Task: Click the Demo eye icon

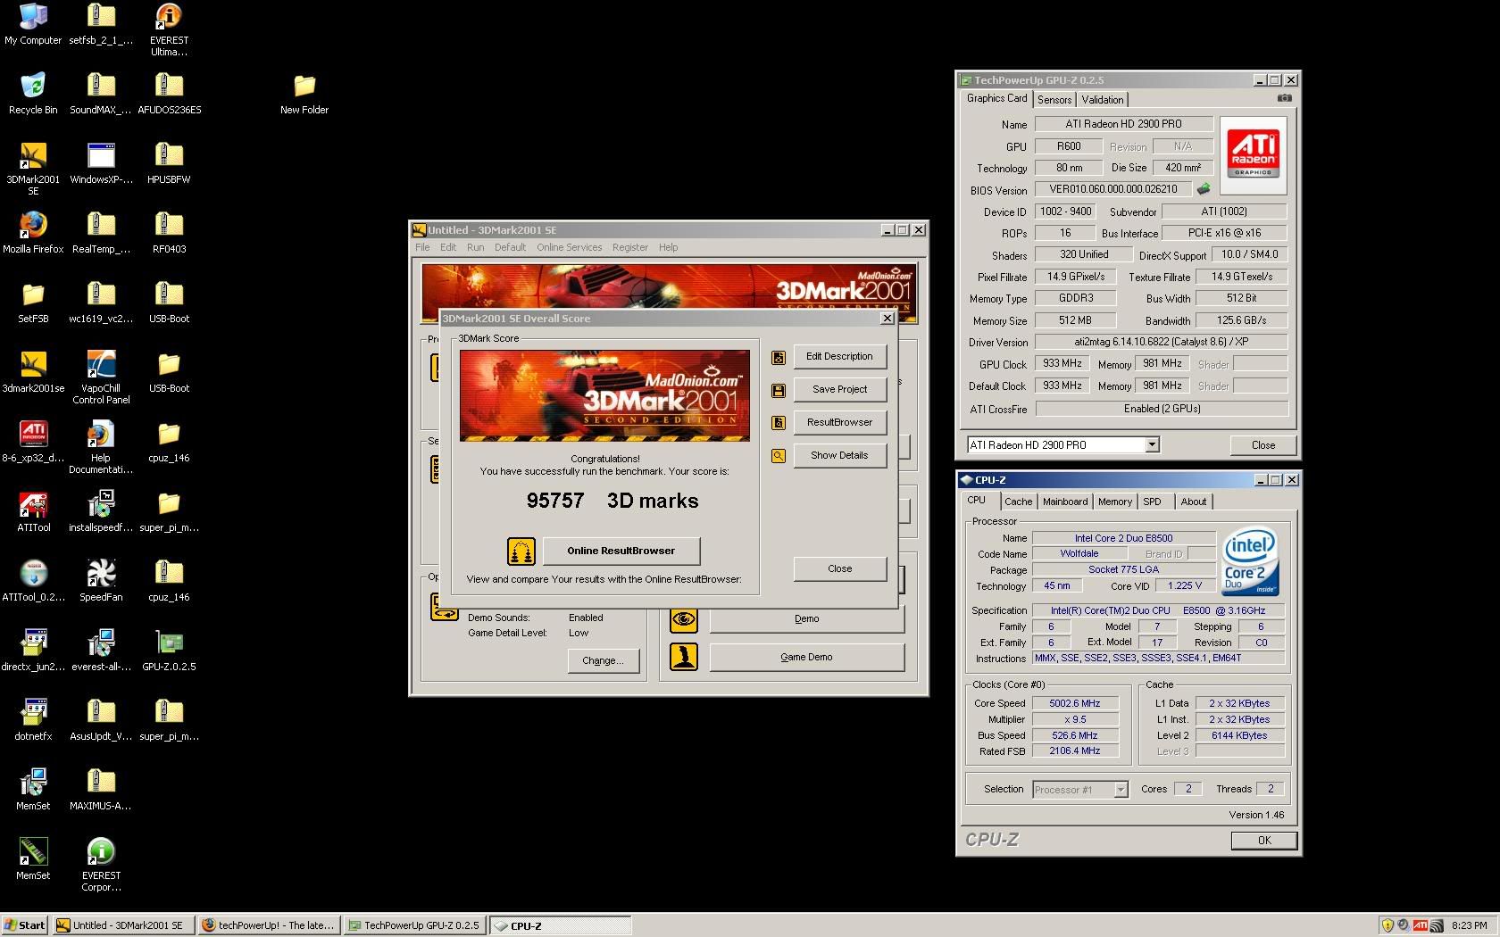Action: pos(684,619)
